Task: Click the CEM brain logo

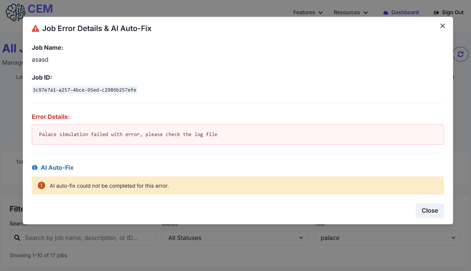Action: click(x=16, y=12)
